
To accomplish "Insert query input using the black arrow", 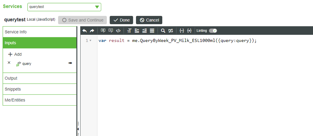I will click(x=70, y=63).
